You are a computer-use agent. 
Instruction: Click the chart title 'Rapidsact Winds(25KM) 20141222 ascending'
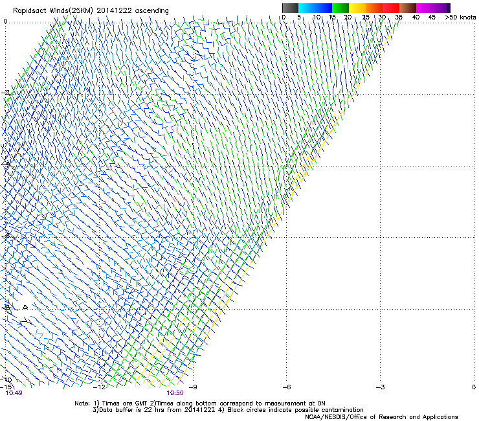(91, 11)
